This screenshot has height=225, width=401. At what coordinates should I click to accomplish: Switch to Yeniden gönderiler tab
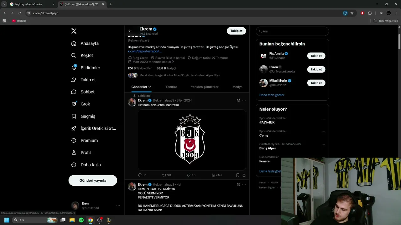pyautogui.click(x=205, y=87)
